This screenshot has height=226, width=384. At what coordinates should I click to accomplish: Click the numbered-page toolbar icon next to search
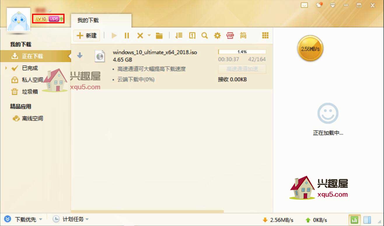tap(192, 36)
